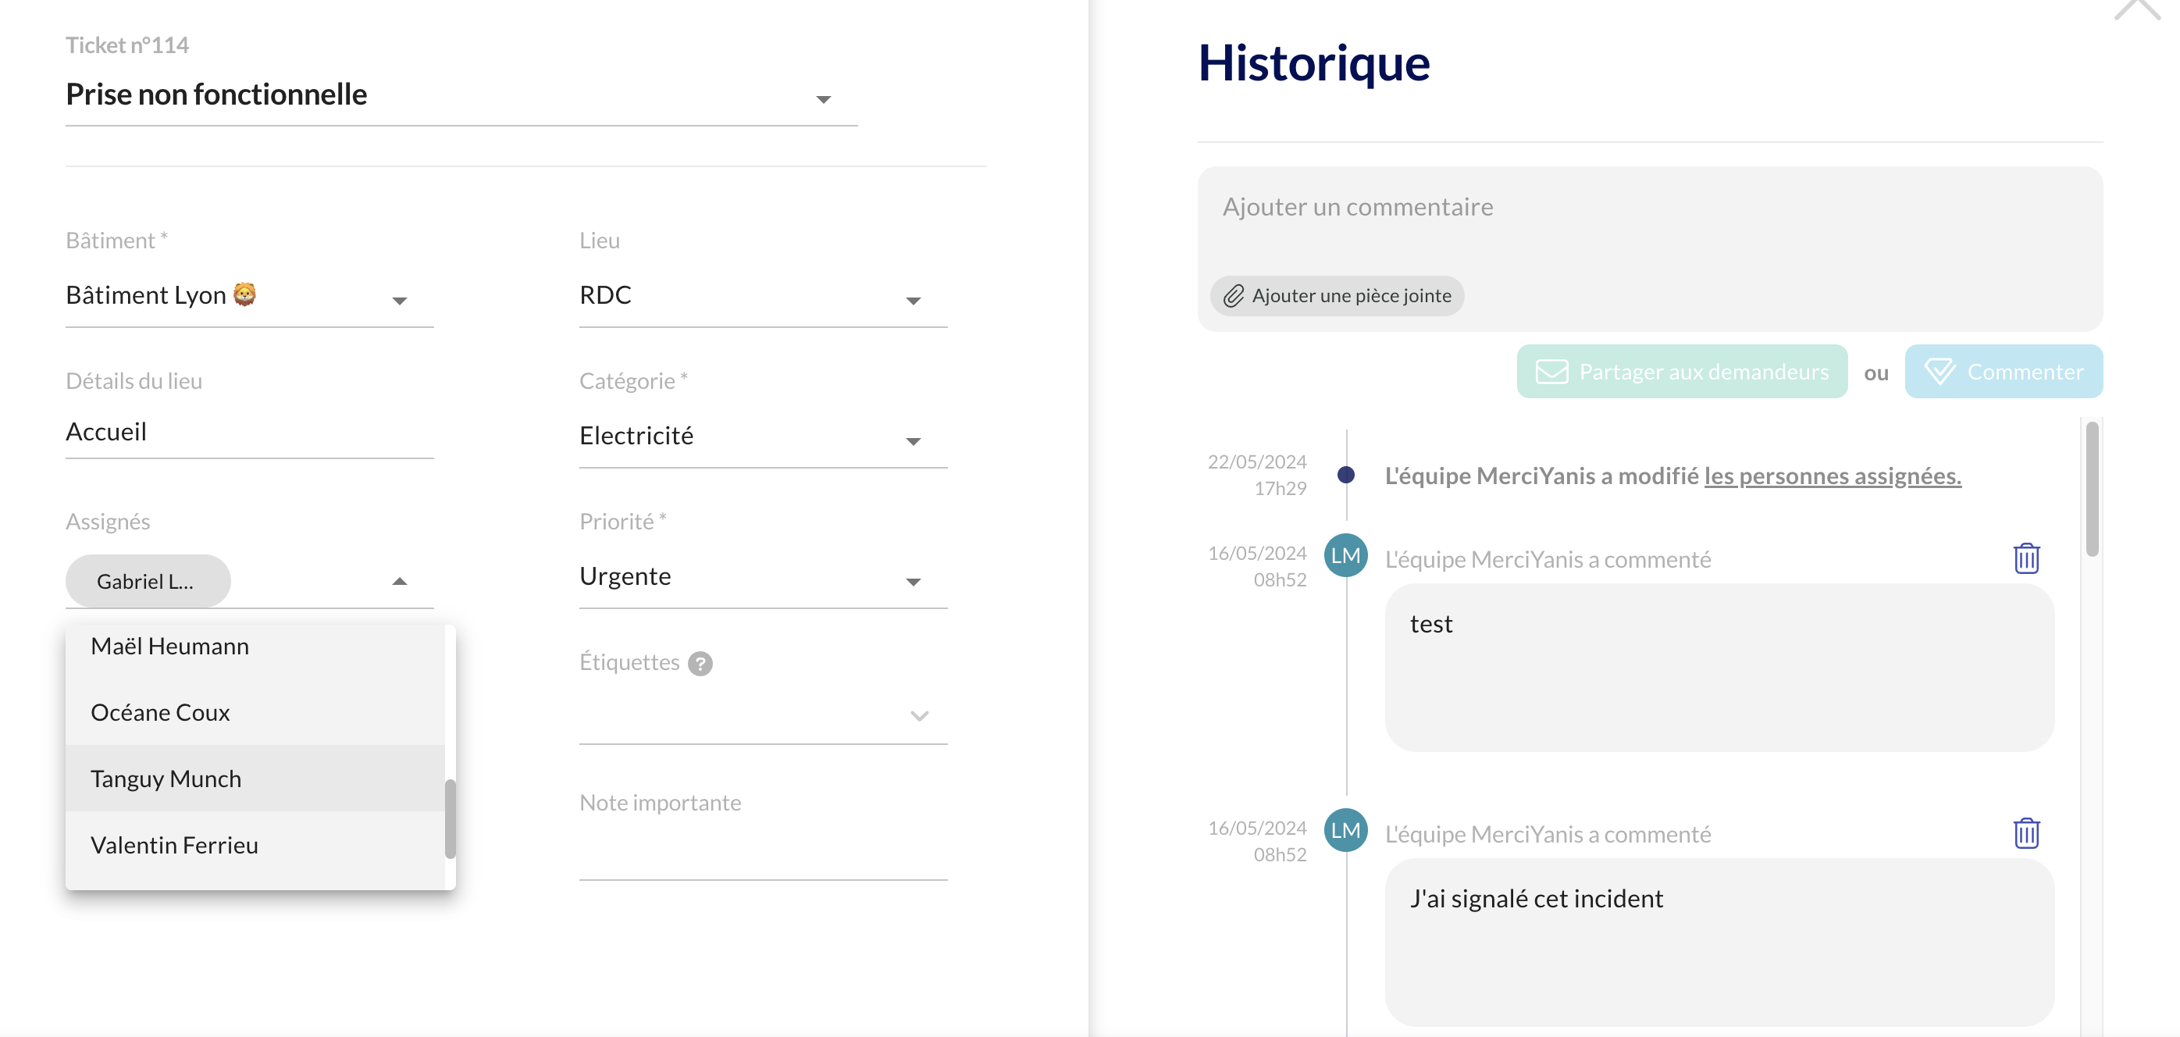Click the Historique panel vertical scrollbar
Image resolution: width=2180 pixels, height=1037 pixels.
pyautogui.click(x=2091, y=491)
